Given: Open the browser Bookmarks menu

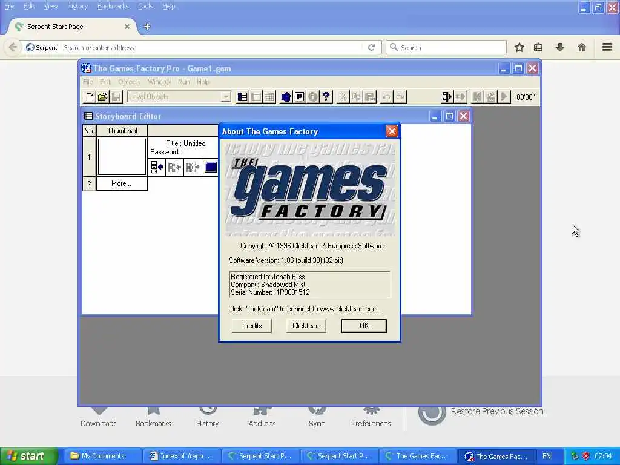Looking at the screenshot, I should 113,6.
